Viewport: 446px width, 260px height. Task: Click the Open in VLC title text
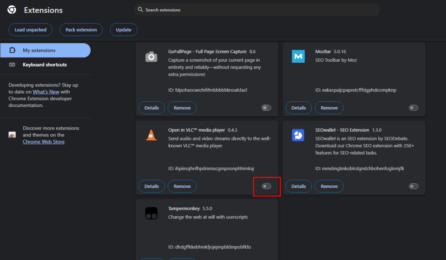coord(197,130)
